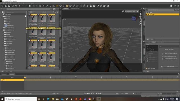Click the previous page arrow in content
Viewport: 180px width, 101px height.
click(x=29, y=12)
